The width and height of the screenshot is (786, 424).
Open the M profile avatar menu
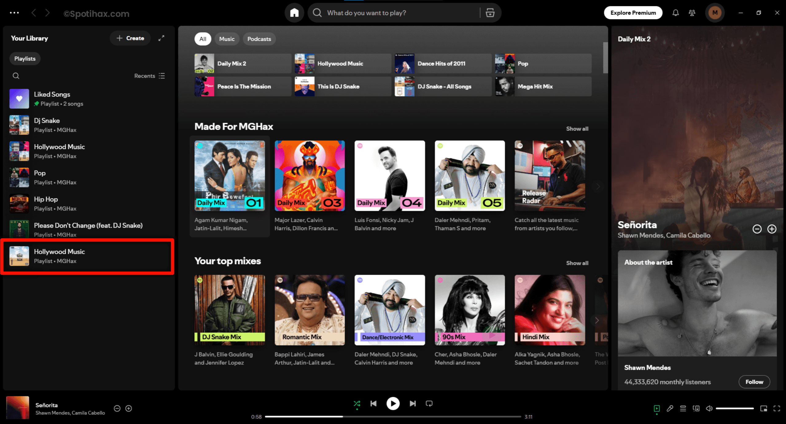[715, 13]
